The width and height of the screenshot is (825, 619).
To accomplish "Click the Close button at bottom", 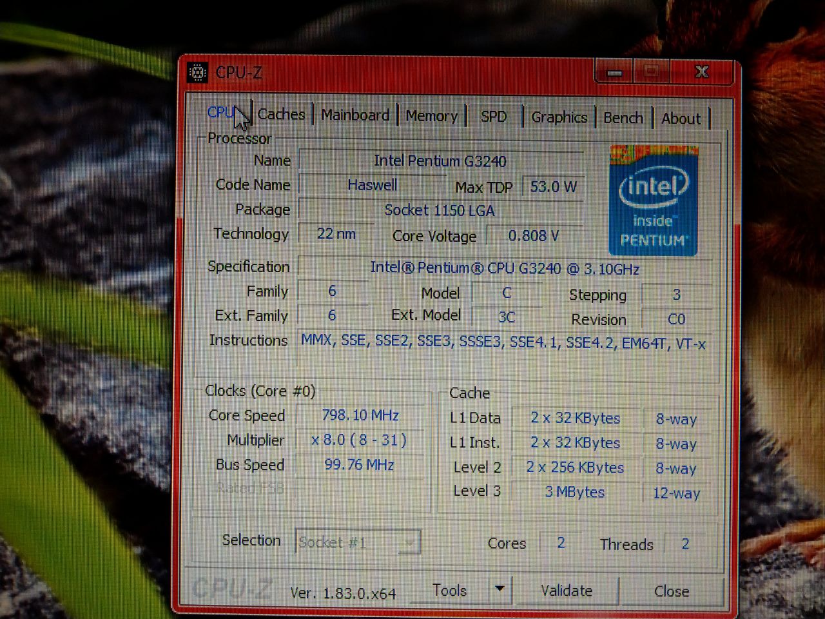I will coord(671,591).
